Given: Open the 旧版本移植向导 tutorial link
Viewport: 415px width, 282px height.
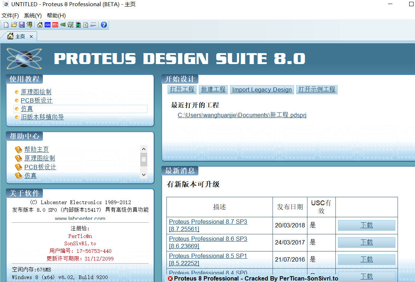Looking at the screenshot, I should tap(43, 117).
